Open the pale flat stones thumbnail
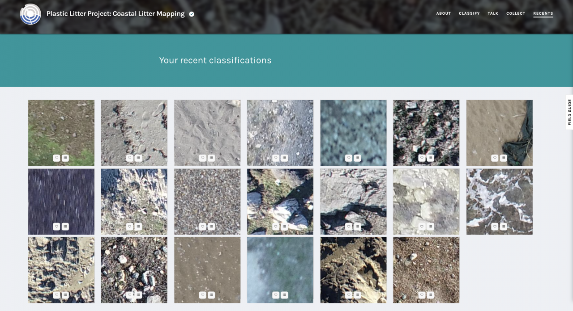This screenshot has width=573, height=311. pos(427,202)
